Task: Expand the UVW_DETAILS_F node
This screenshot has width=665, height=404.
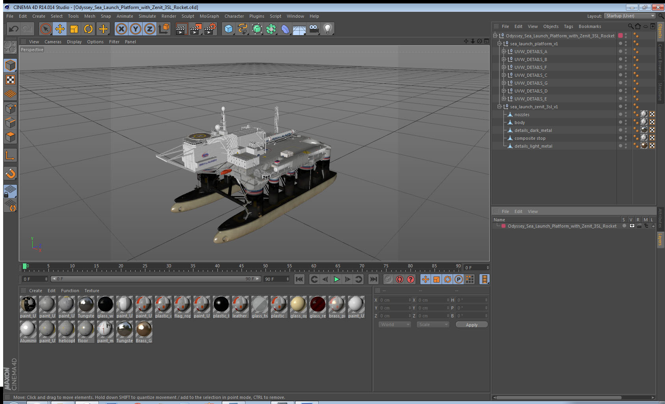Action: click(x=503, y=67)
